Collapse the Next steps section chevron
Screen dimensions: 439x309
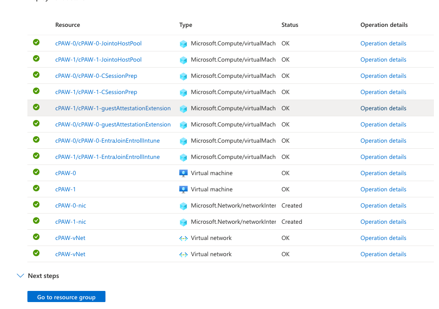(20, 276)
